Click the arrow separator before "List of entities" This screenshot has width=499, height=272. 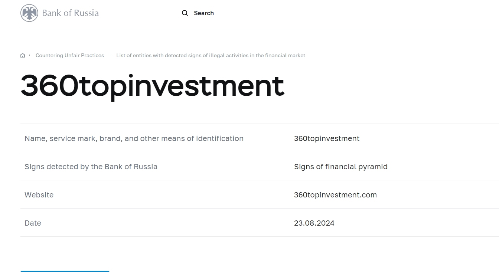[110, 55]
